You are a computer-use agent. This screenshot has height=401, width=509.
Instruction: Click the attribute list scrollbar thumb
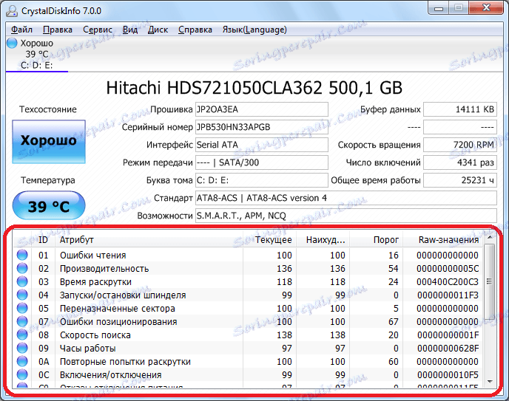[x=490, y=281]
